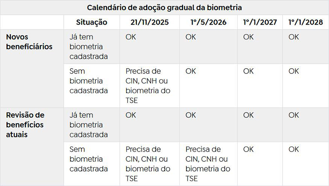Click the table title about the biometria calendar

pyautogui.click(x=164, y=7)
